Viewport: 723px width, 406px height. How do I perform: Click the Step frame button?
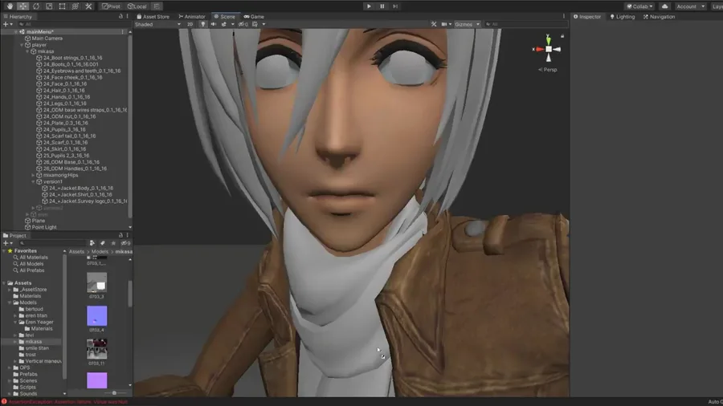pos(395,6)
